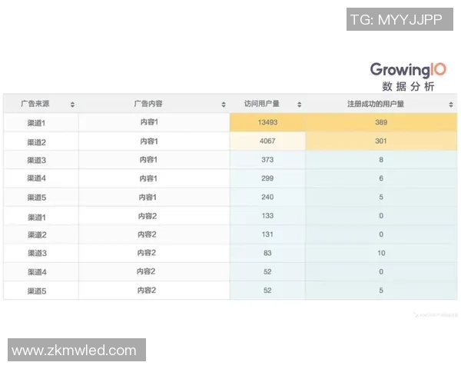461x369 pixels.
Task: Select the highlighted cell with value 389
Action: [x=381, y=122]
